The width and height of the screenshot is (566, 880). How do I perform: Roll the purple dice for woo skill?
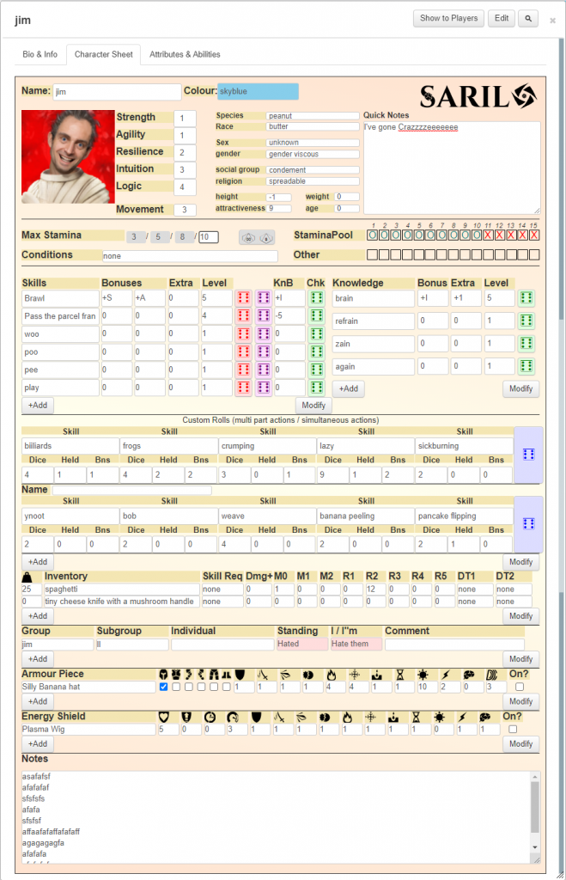click(x=264, y=333)
